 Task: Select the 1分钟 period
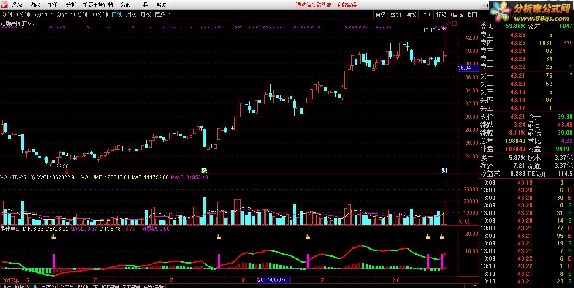[23, 14]
